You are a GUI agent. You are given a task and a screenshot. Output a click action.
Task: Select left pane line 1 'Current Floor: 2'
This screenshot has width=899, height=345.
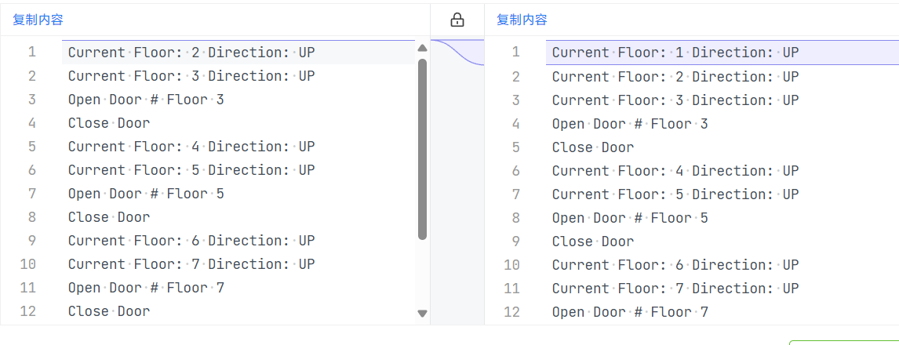coord(191,53)
